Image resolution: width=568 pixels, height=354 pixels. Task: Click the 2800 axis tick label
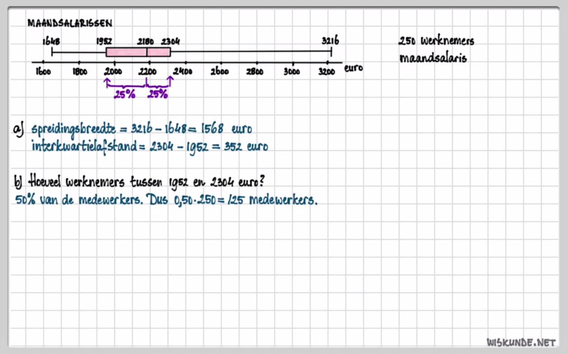(x=255, y=72)
